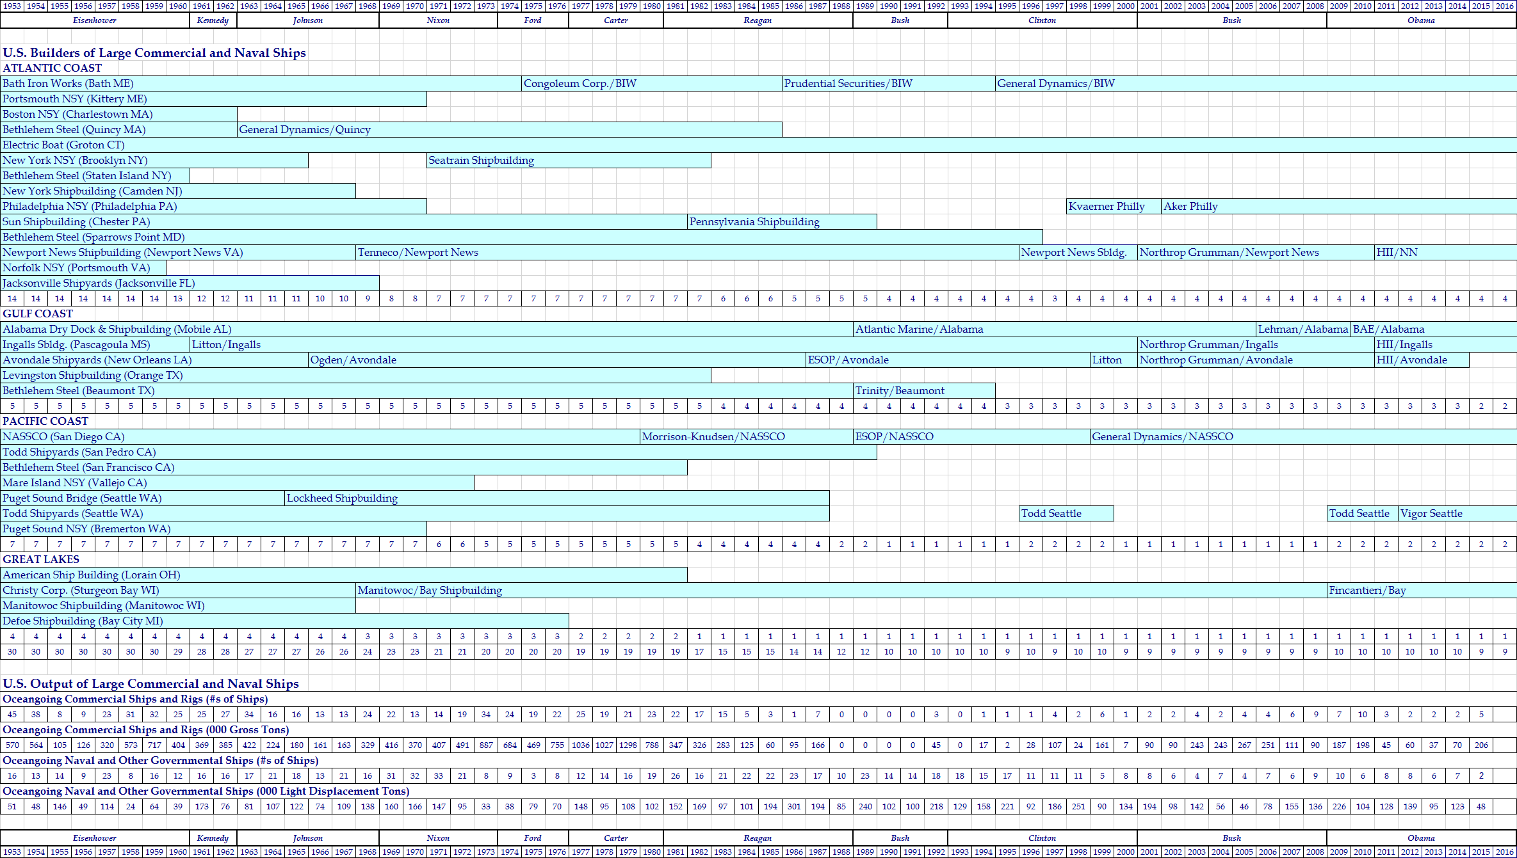Select the 'Vigor Seattle' cell
The height and width of the screenshot is (858, 1517).
(x=1457, y=513)
